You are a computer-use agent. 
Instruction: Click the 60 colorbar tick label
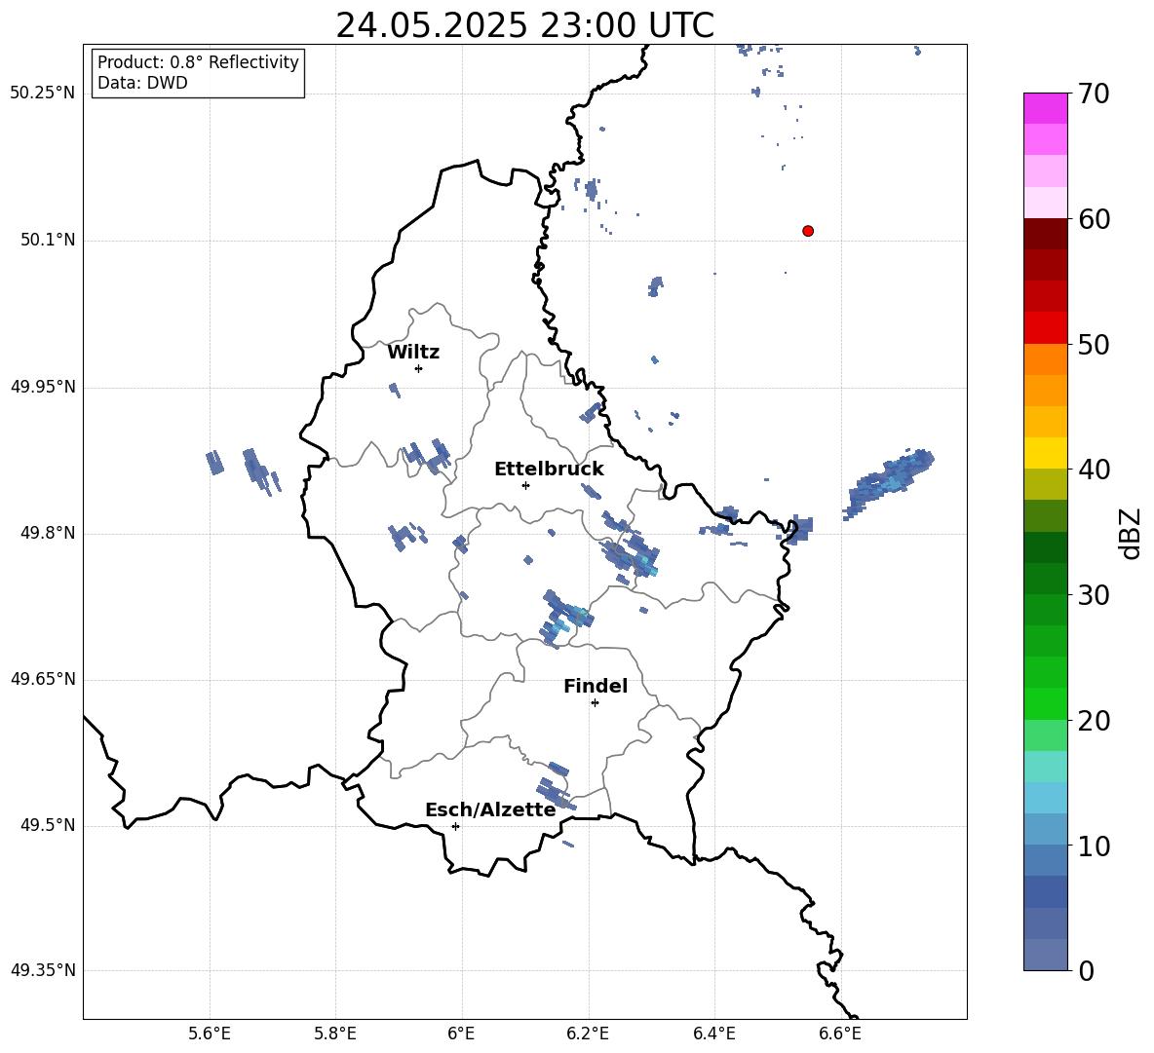click(x=1094, y=219)
